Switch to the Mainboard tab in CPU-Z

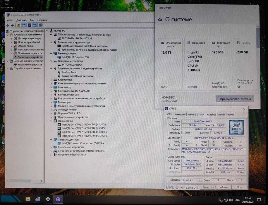180,115
